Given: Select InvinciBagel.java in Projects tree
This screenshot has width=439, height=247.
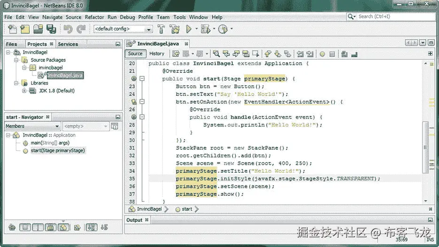Looking at the screenshot, I should click(65, 75).
